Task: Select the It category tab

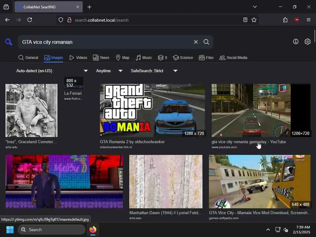Action: pos(162,58)
